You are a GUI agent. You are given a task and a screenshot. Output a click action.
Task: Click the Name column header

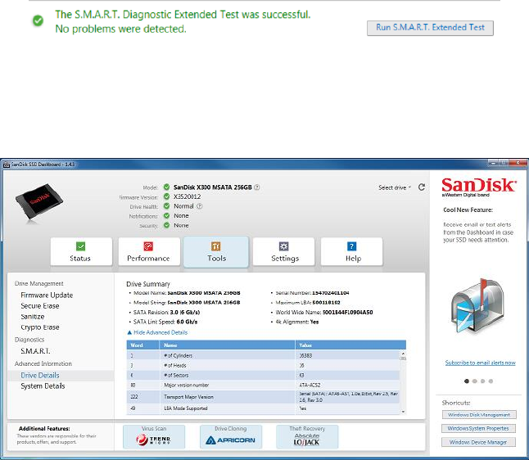228,345
